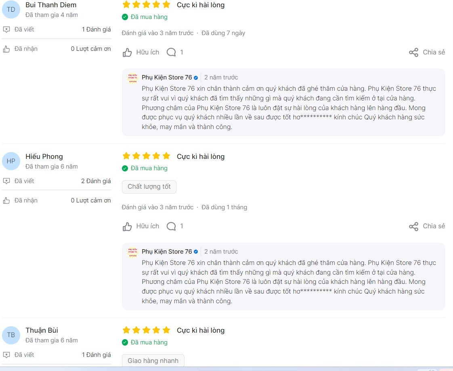Click share icon for Bui Thanh Diem's review
The image size is (453, 371).
413,52
